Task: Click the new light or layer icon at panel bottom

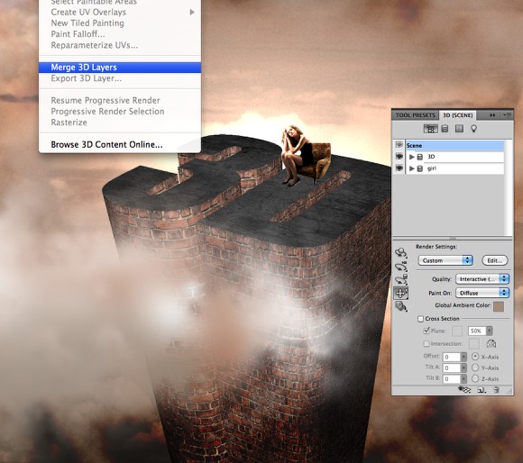Action: (x=482, y=390)
